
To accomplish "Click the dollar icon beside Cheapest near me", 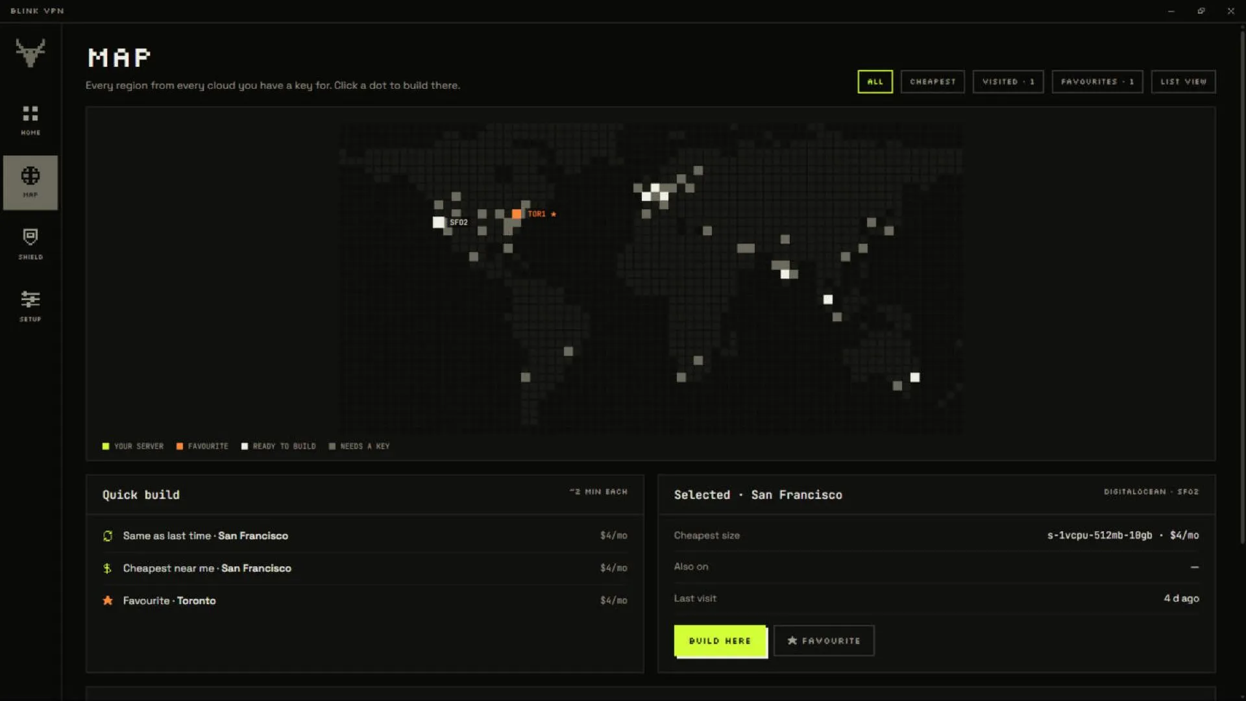I will (108, 568).
